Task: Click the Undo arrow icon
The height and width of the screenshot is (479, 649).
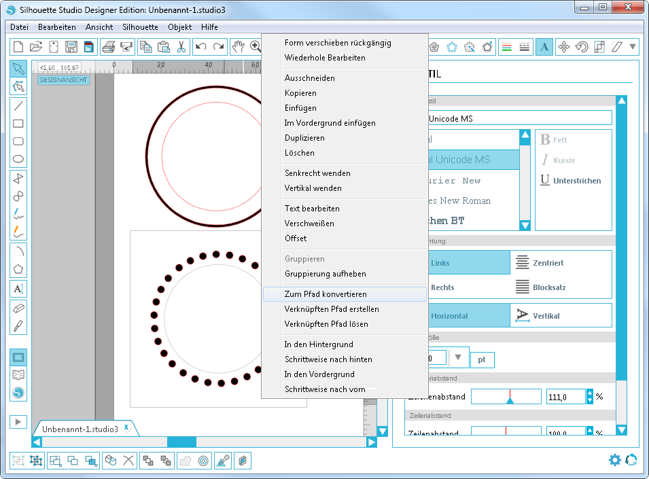Action: point(200,47)
